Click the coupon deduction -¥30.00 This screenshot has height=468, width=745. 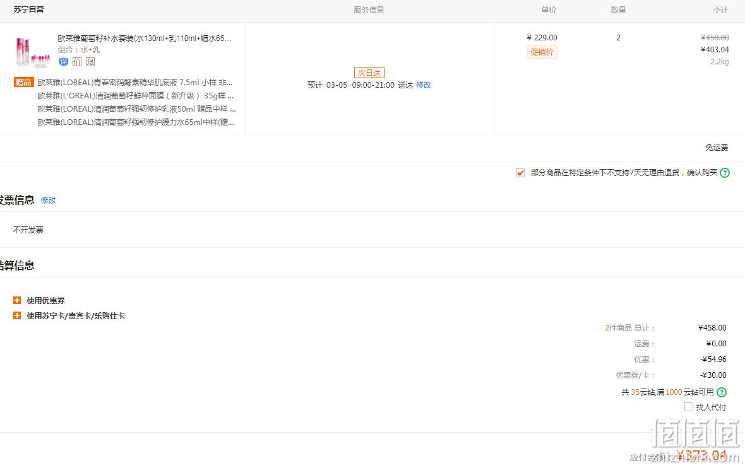(x=713, y=375)
